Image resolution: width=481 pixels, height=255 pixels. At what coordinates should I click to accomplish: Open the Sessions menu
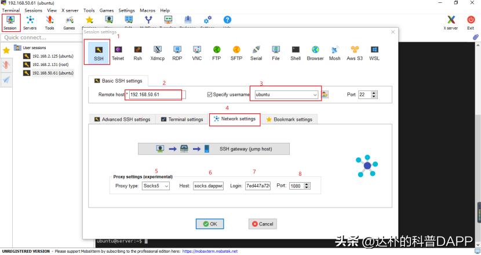(34, 10)
